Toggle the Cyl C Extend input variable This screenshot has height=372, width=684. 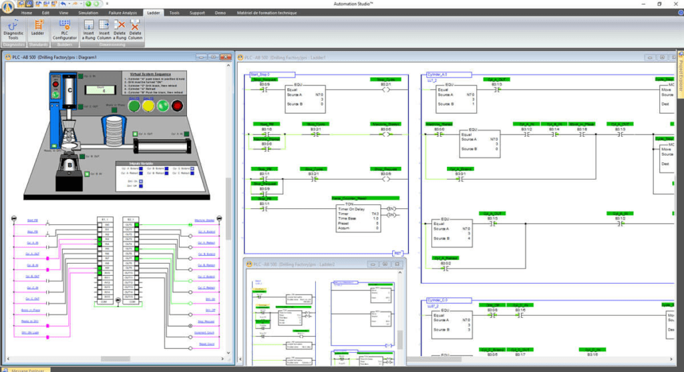(x=192, y=168)
